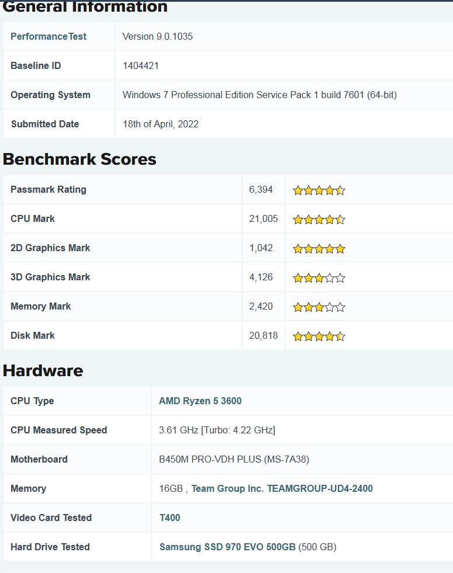Click the Windows 7 Professional operating system text
Viewport: 453px width, 573px height.
click(260, 95)
